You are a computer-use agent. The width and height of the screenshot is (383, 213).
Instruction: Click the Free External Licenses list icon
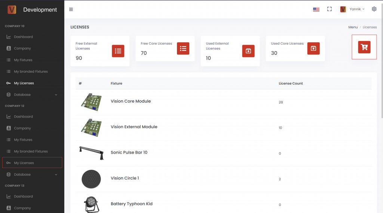click(118, 51)
